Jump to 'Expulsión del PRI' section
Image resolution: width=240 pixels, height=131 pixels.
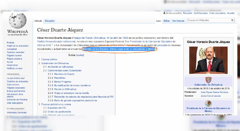[x=57, y=108]
